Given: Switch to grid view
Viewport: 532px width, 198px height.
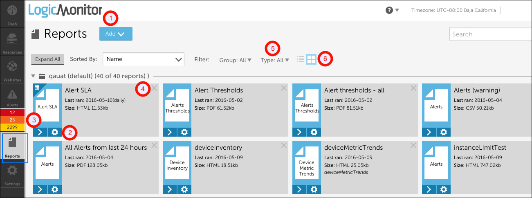Looking at the screenshot, I should 311,60.
